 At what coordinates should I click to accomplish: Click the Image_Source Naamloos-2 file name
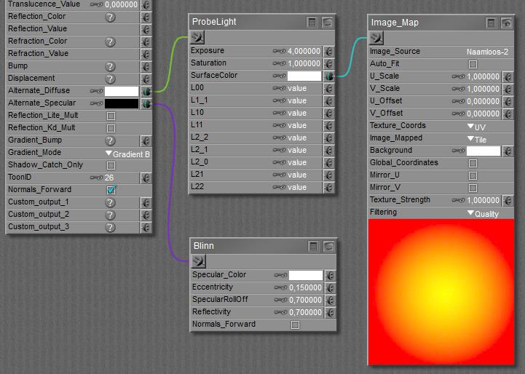click(x=487, y=52)
